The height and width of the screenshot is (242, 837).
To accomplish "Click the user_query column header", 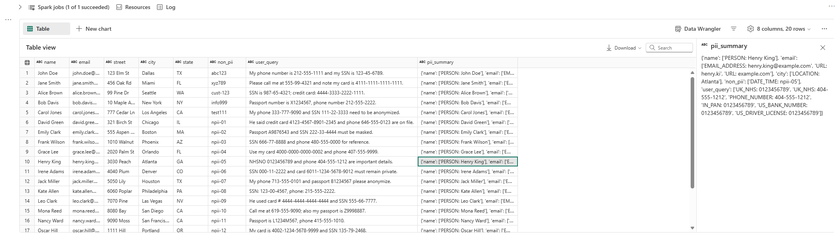I will (x=332, y=62).
